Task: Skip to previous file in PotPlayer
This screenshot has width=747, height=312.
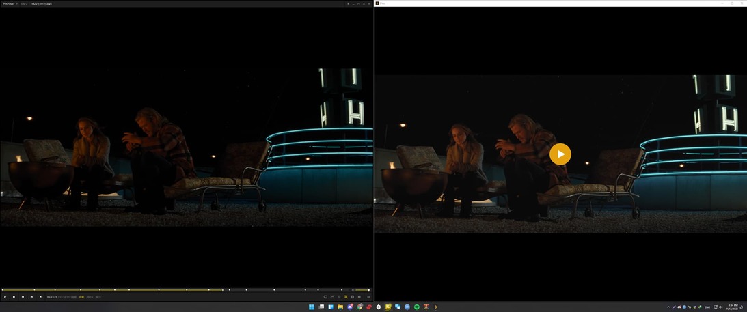Action: [23, 297]
